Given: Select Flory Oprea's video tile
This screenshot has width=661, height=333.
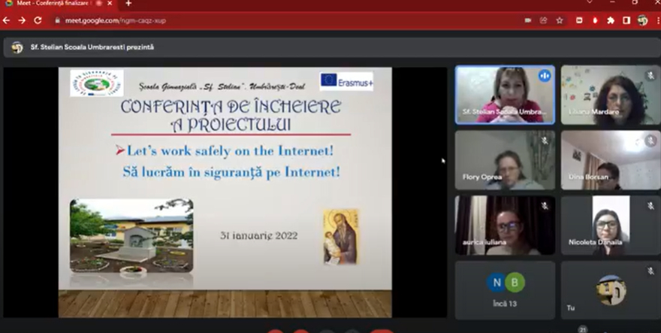Looking at the screenshot, I should (504, 160).
